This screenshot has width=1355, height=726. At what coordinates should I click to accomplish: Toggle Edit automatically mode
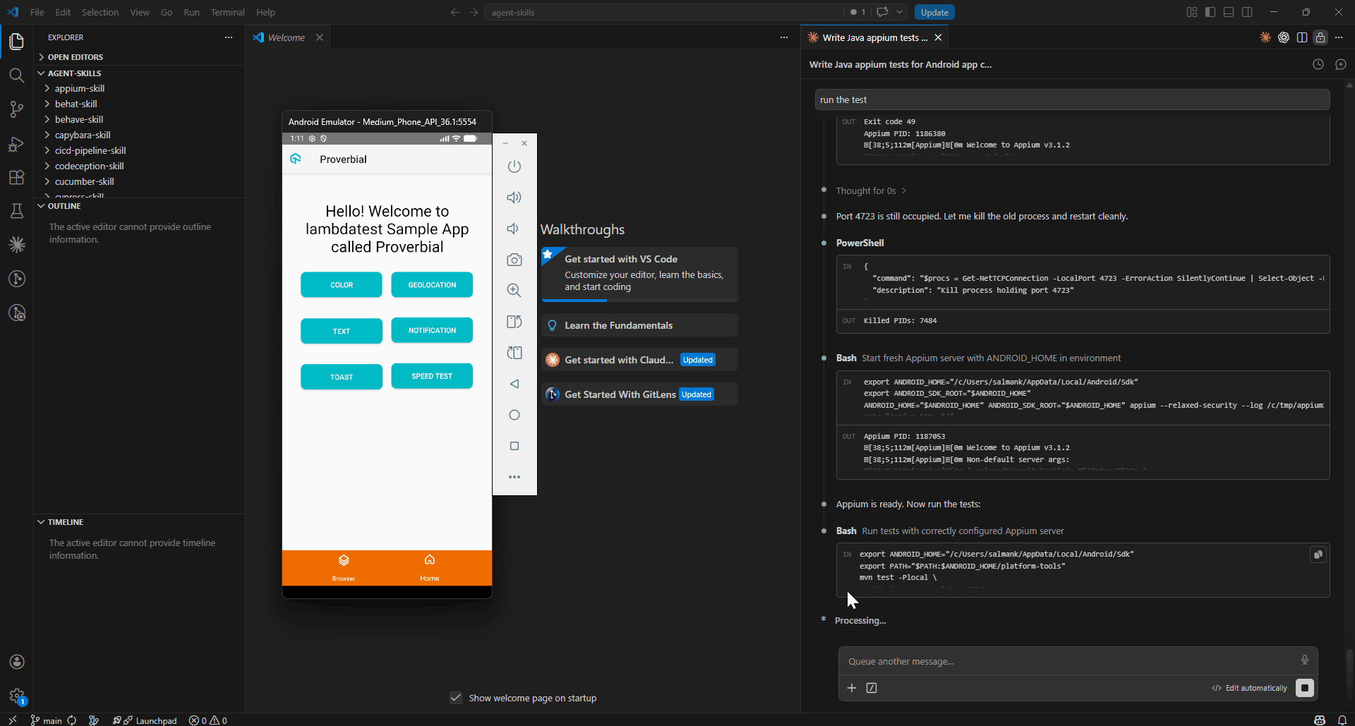coord(1250,688)
